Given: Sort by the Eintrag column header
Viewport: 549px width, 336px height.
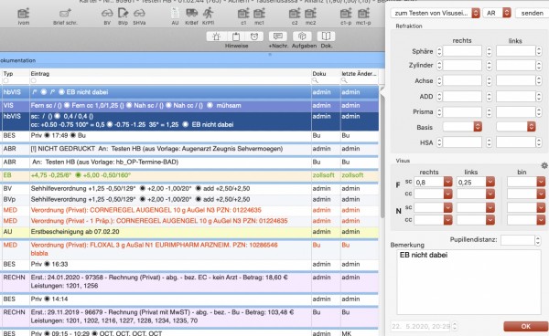Looking at the screenshot, I should point(170,74).
